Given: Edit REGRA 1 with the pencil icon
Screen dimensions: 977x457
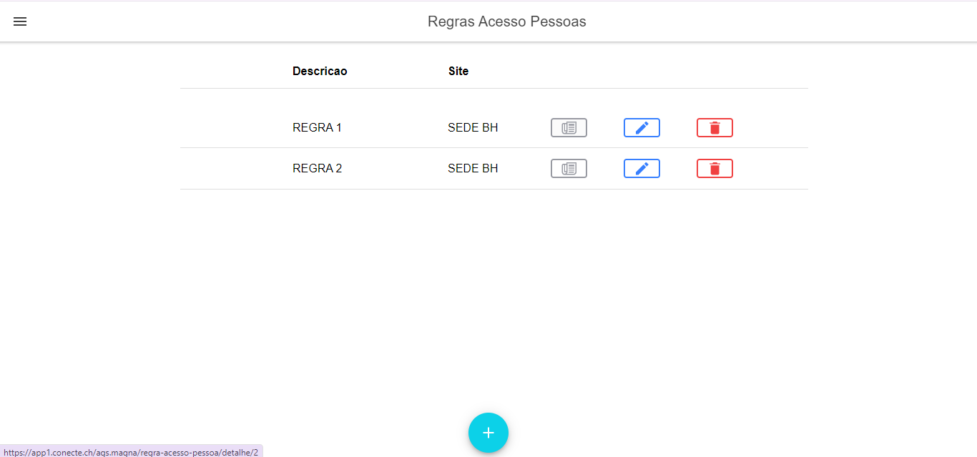Looking at the screenshot, I should click(642, 128).
